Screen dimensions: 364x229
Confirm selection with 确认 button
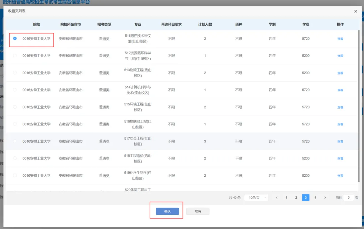[168, 211]
